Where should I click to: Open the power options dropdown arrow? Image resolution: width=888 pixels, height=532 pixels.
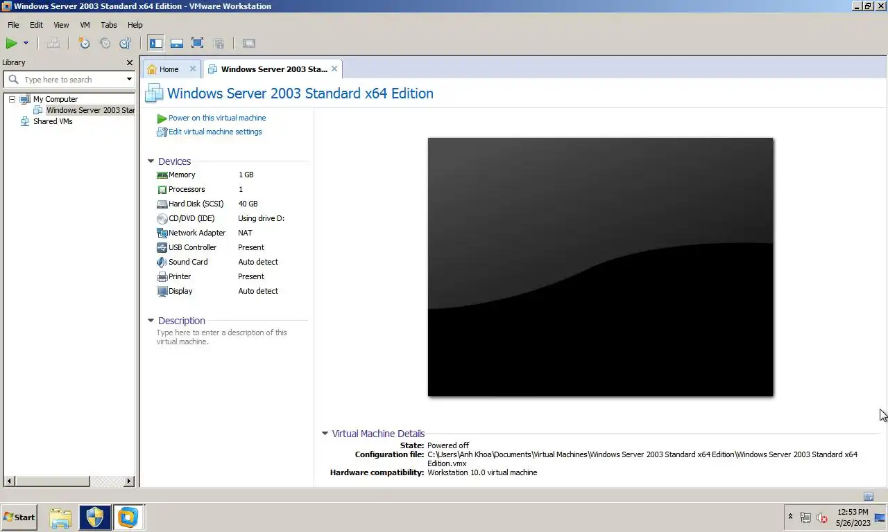click(26, 43)
